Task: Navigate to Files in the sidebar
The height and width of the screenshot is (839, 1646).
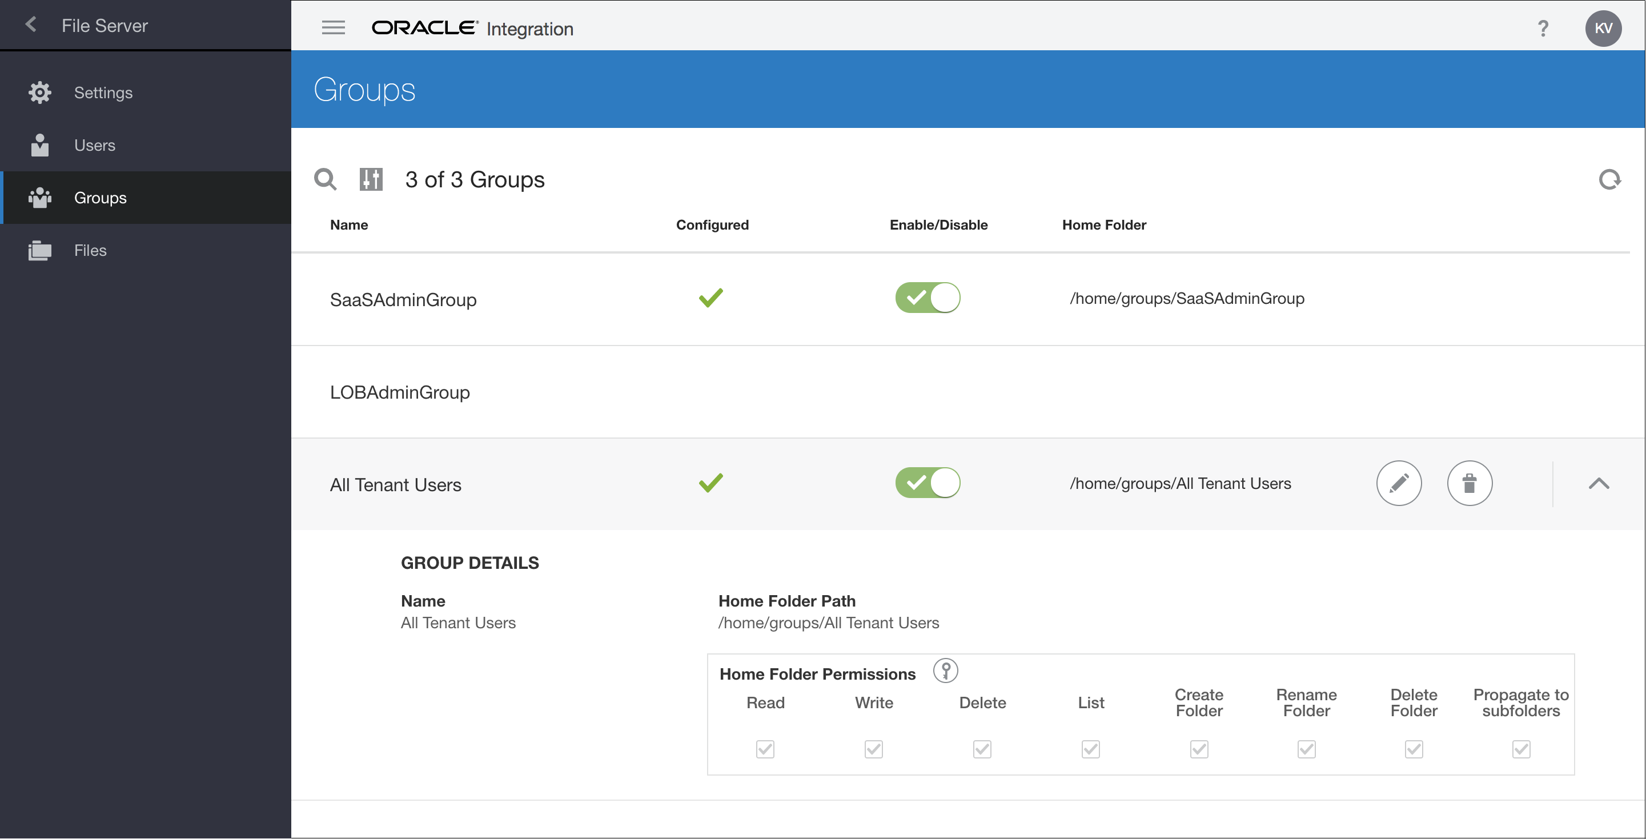Action: point(90,251)
